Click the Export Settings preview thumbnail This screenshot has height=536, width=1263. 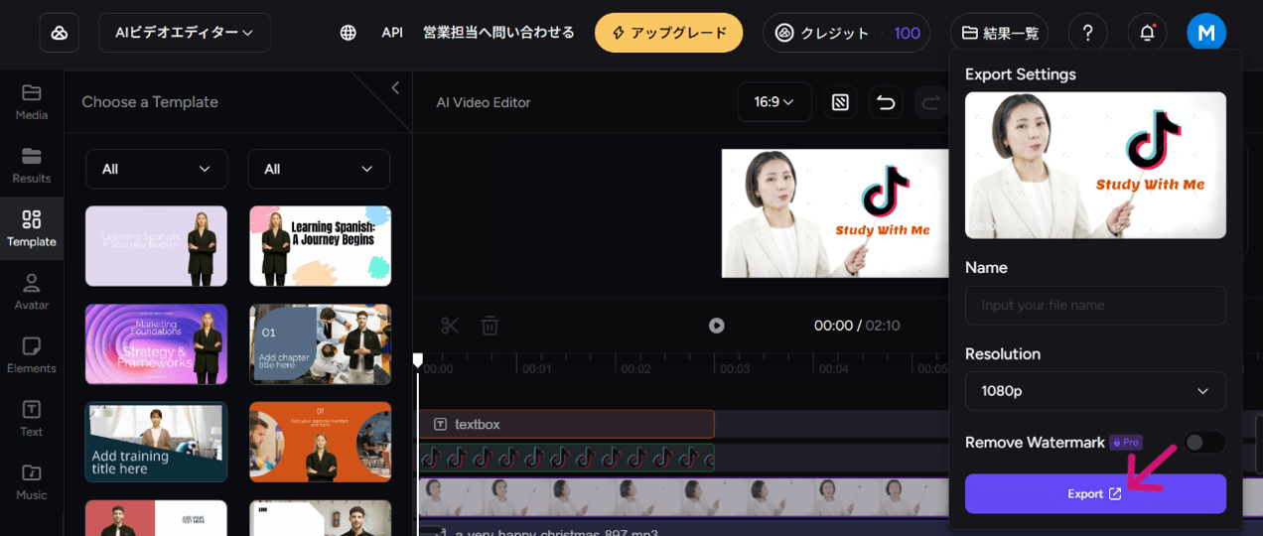1095,165
